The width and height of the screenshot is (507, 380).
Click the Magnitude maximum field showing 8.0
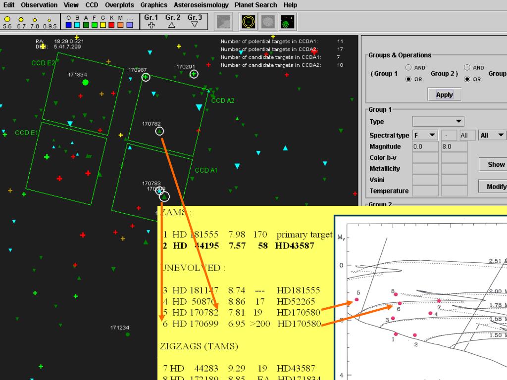454,146
